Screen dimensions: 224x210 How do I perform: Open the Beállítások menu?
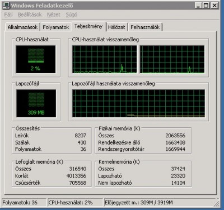[x=30, y=15]
